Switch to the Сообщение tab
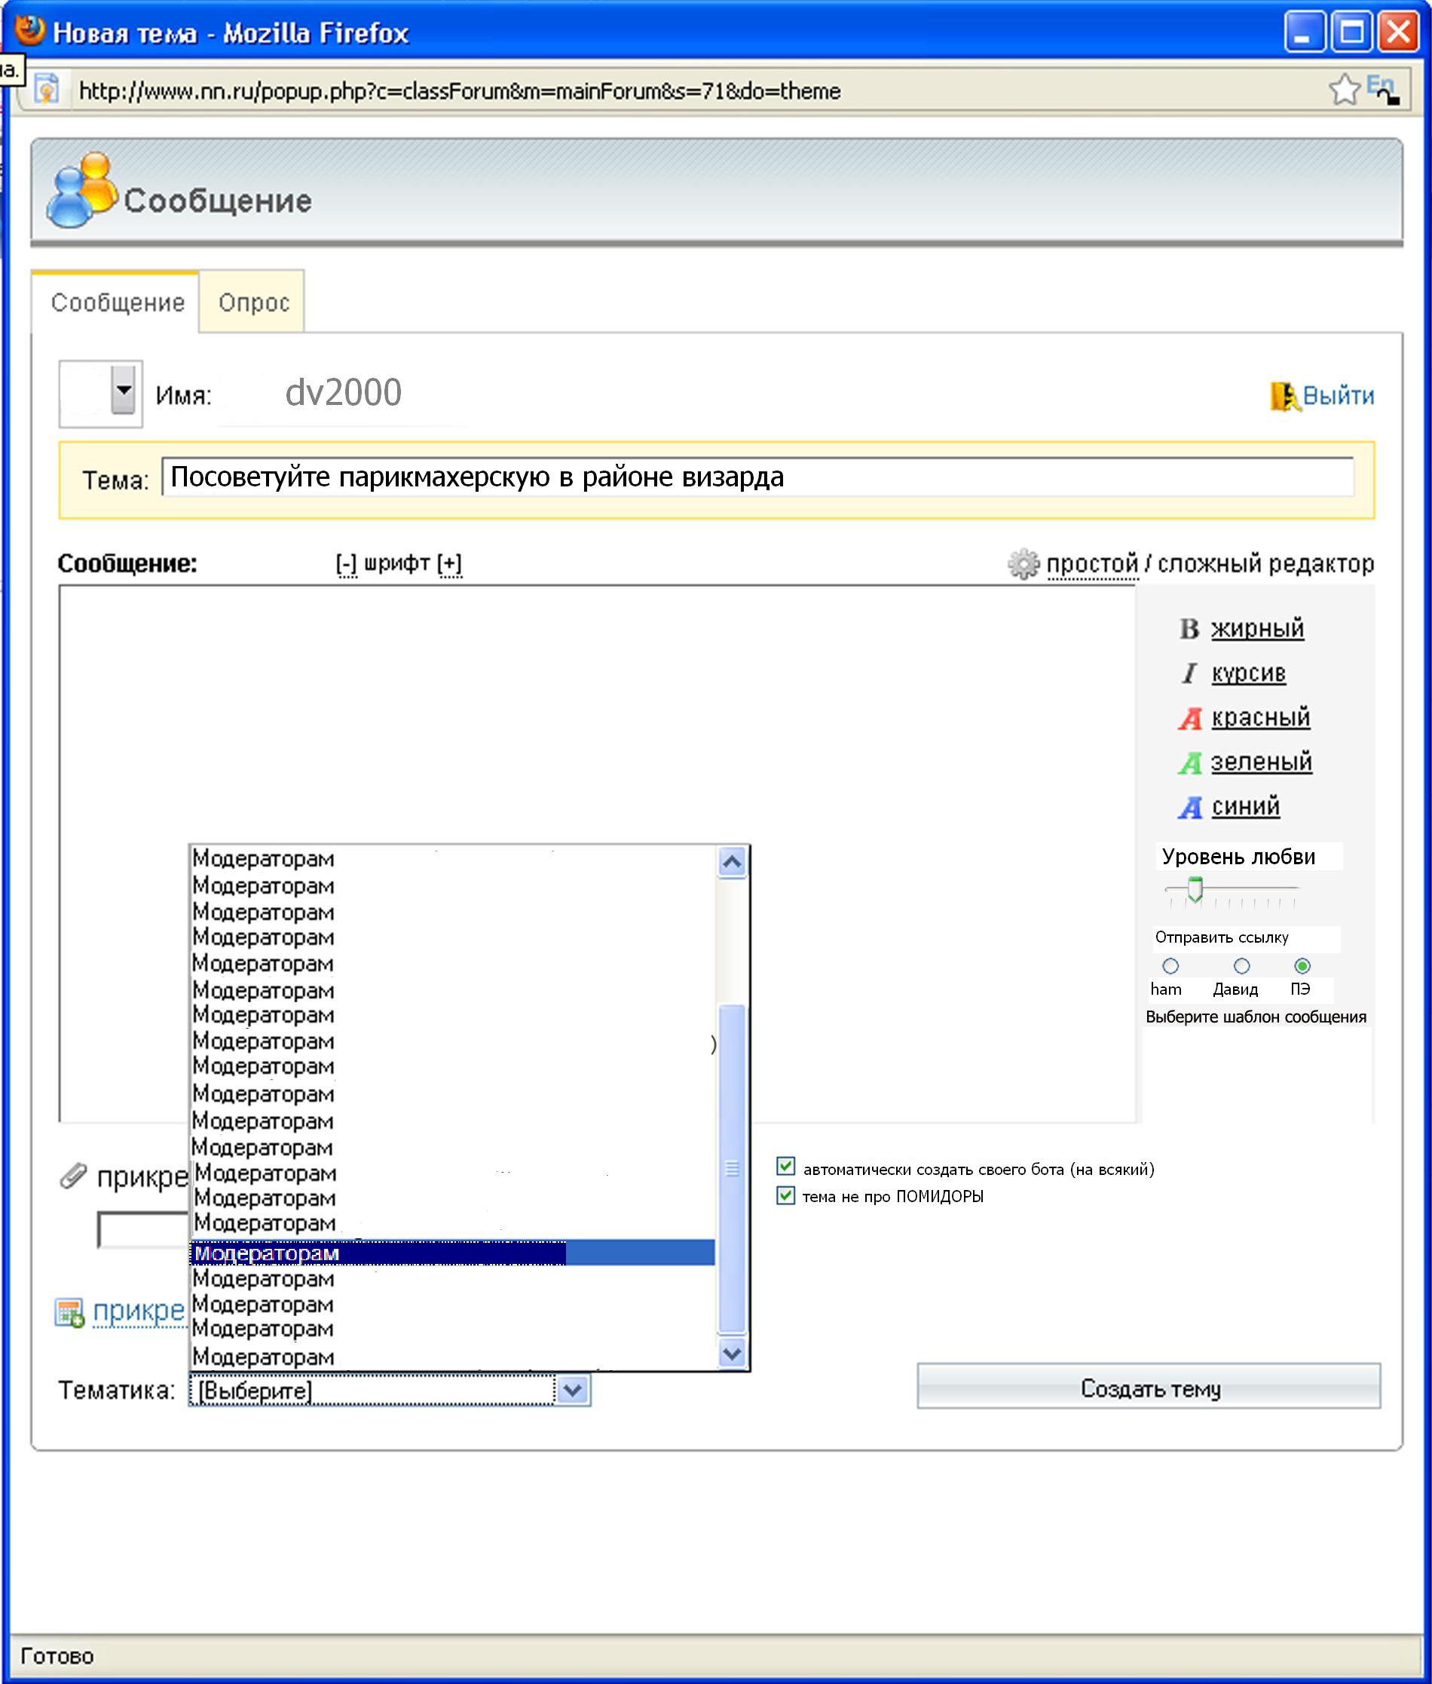Viewport: 1432px width, 1684px height. (x=115, y=302)
